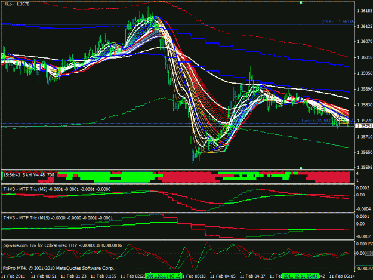Screen dimensions: 373x280
Task: Select the 1.36185 price axis label
Action: [x=365, y=11]
